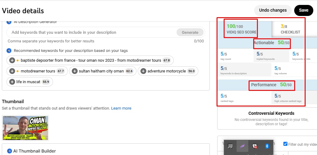Open the 'Learn more' thumbnail link
Viewport: 317px width, 155px height.
point(121,108)
